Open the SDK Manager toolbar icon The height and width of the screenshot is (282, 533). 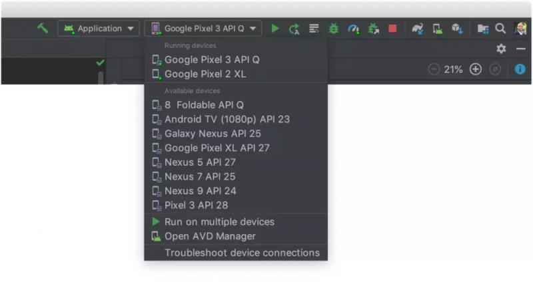pos(457,29)
